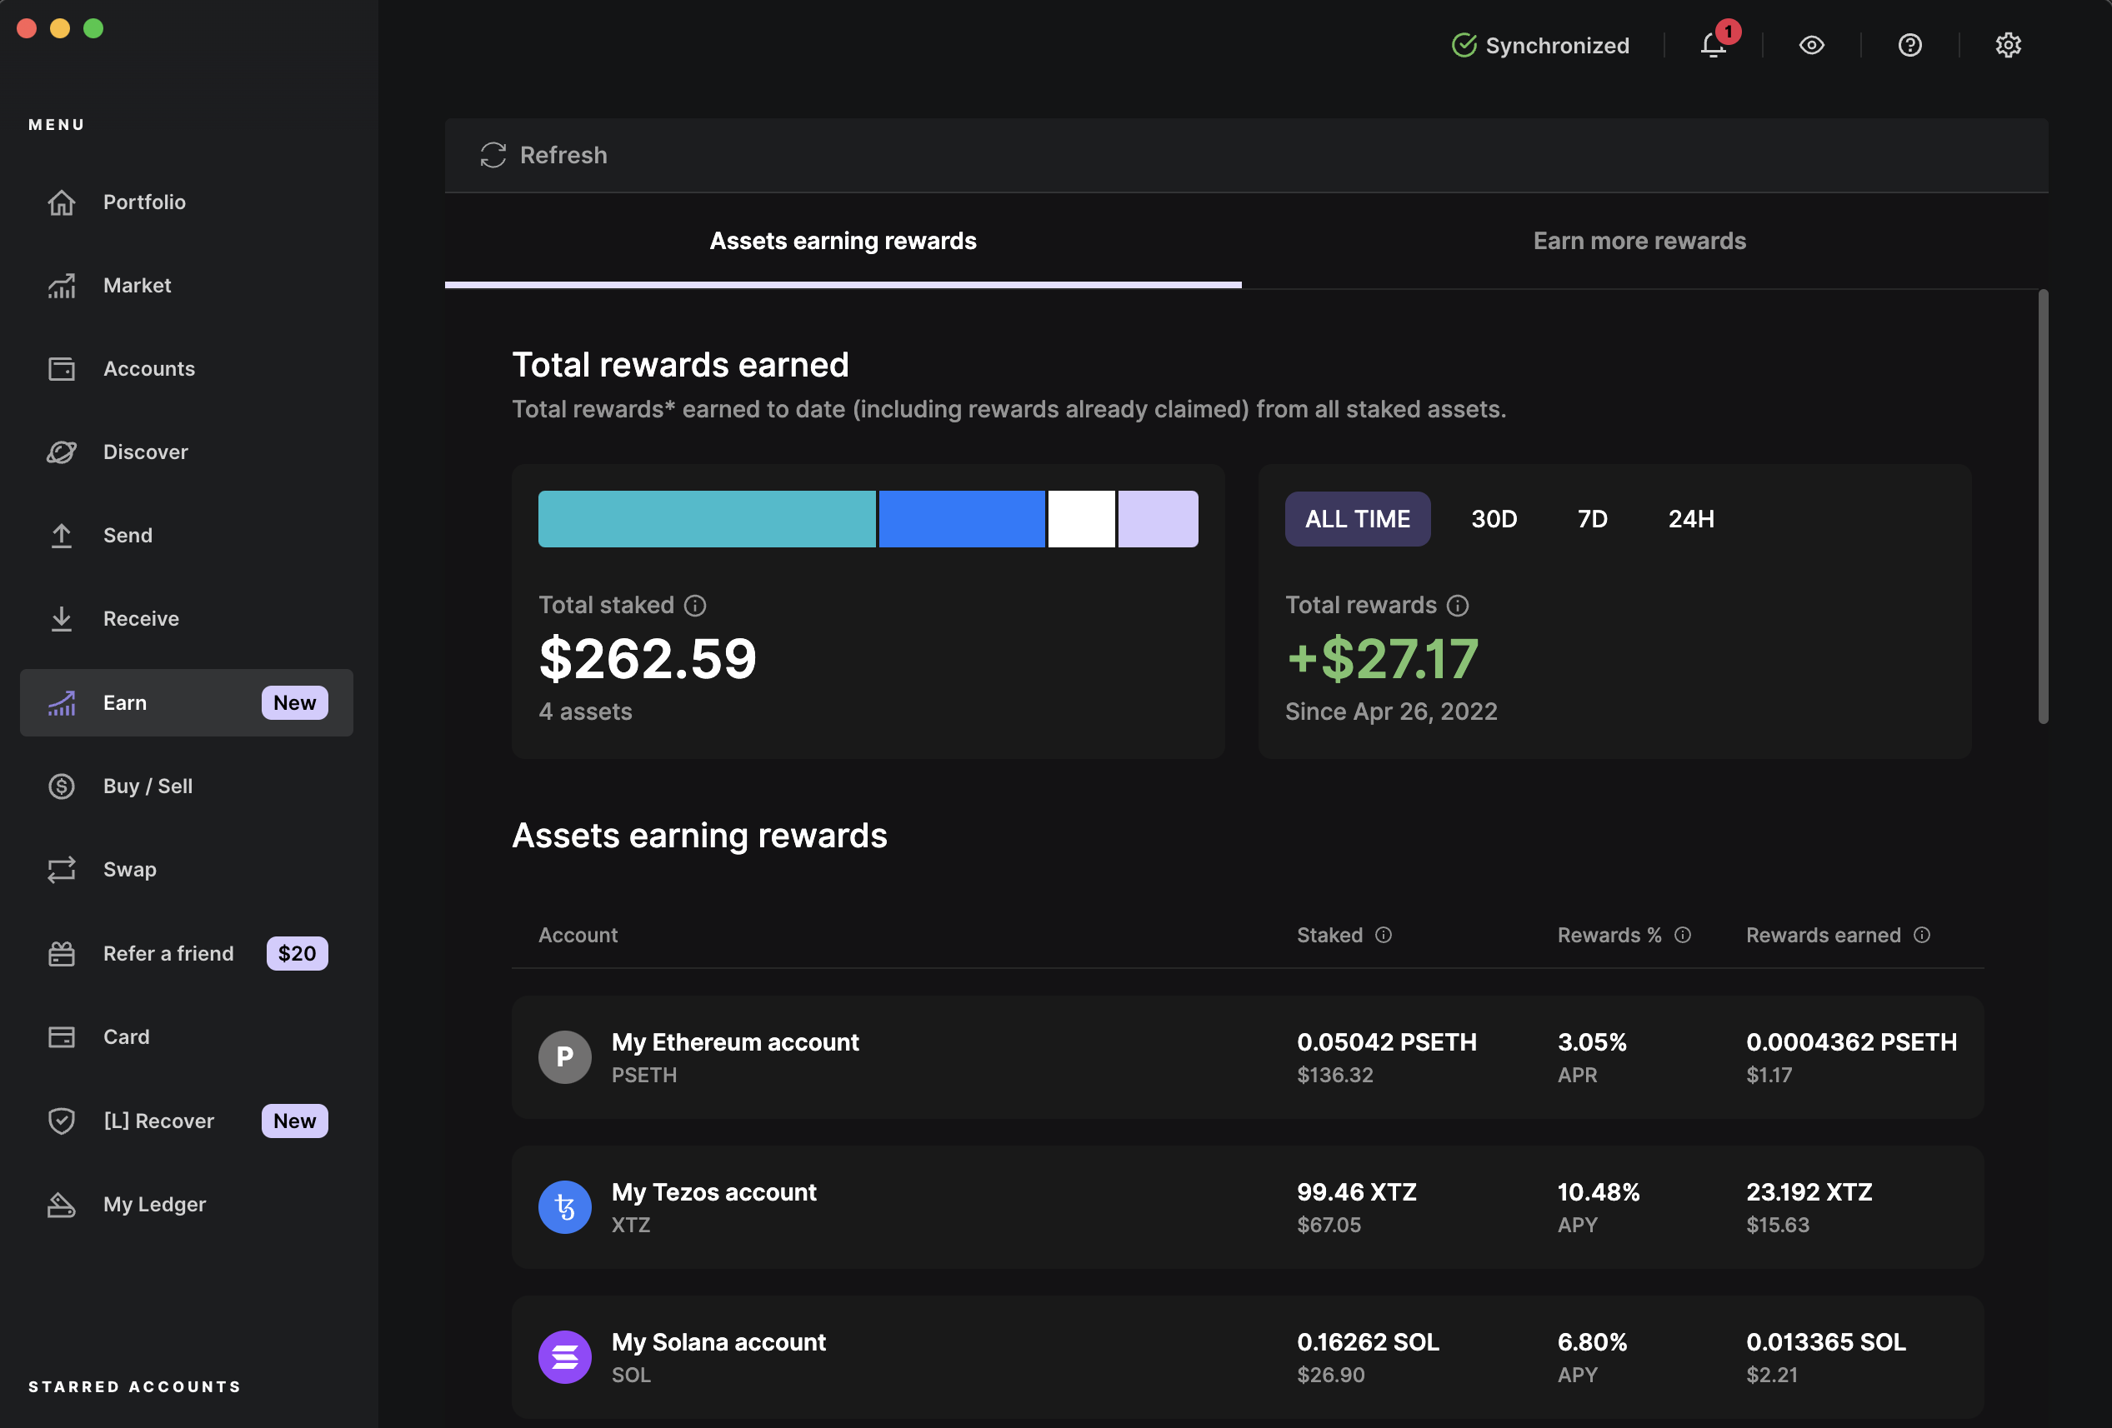The width and height of the screenshot is (2112, 1428).
Task: Select the Swap feature
Action: 130,869
